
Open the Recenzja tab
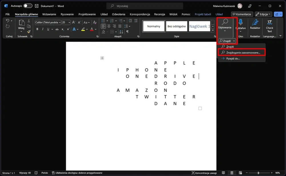(x=159, y=14)
